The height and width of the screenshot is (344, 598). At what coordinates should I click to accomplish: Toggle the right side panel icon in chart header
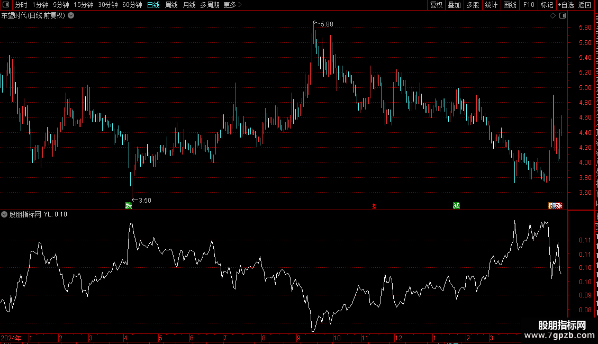point(563,16)
